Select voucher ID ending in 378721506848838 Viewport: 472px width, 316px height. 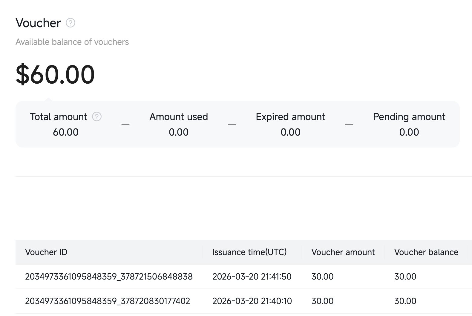109,277
